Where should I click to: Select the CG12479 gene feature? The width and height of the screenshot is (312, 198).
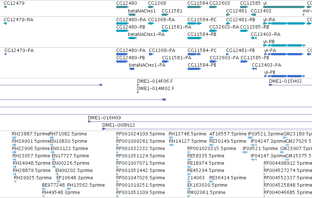pyautogui.click(x=5, y=7)
